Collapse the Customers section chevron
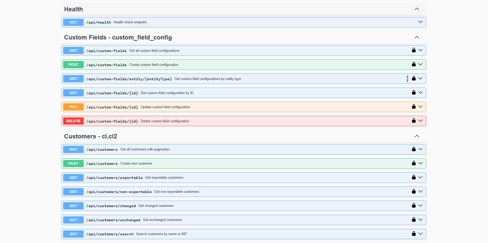 [417, 136]
